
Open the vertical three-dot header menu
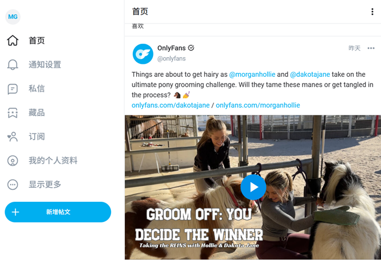point(372,12)
